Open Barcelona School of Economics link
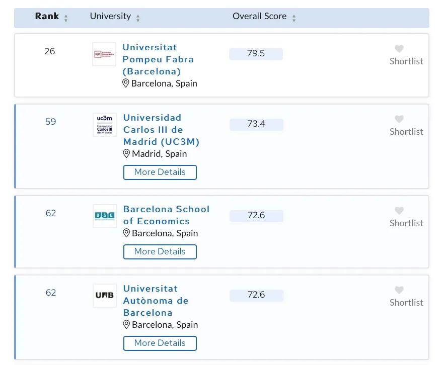445x365 pixels. pyautogui.click(x=166, y=215)
